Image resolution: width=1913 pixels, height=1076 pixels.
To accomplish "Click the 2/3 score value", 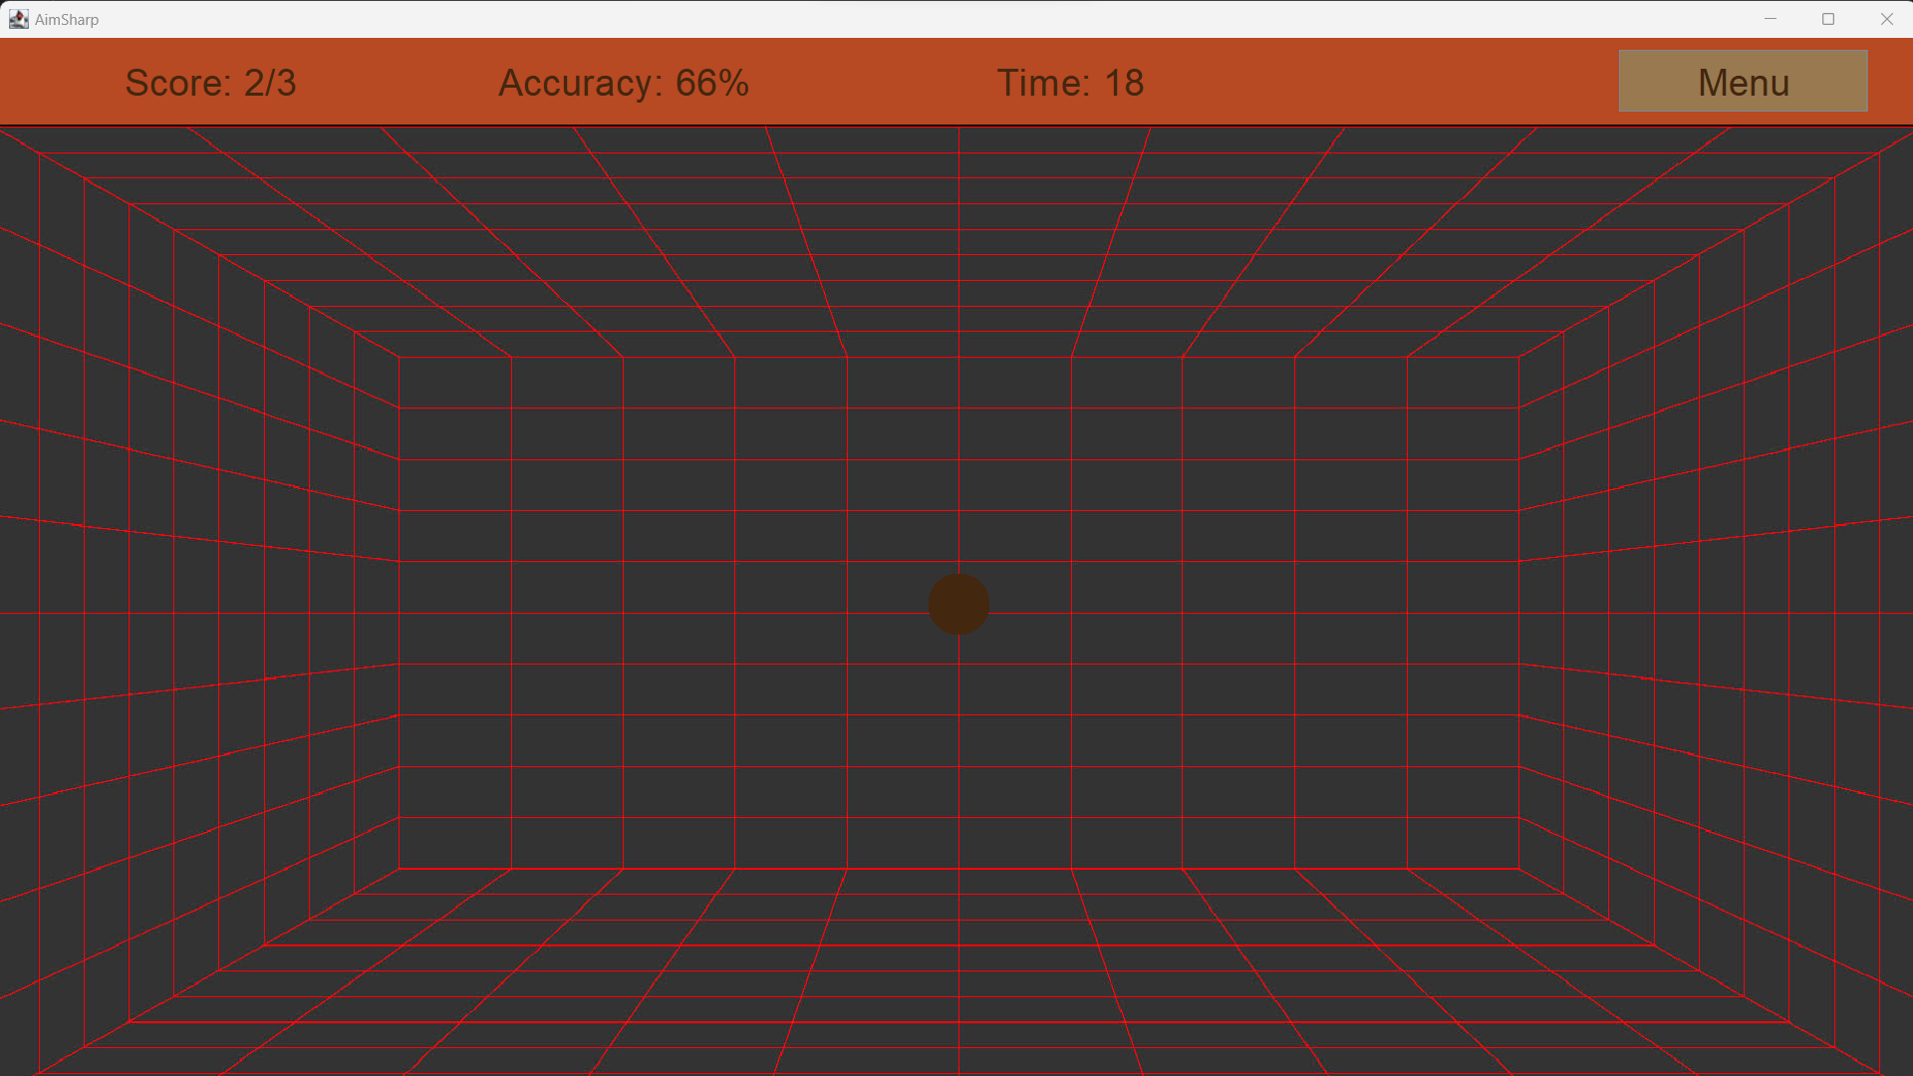I will pos(270,83).
